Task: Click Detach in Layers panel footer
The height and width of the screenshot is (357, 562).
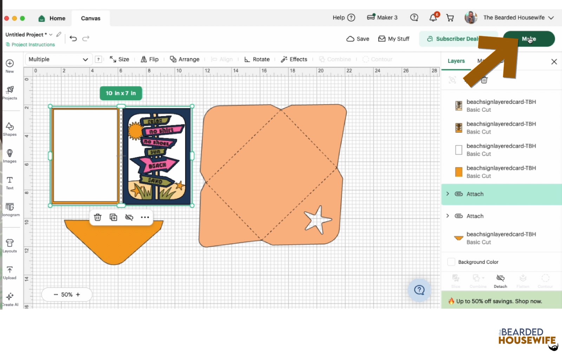Action: [501, 281]
